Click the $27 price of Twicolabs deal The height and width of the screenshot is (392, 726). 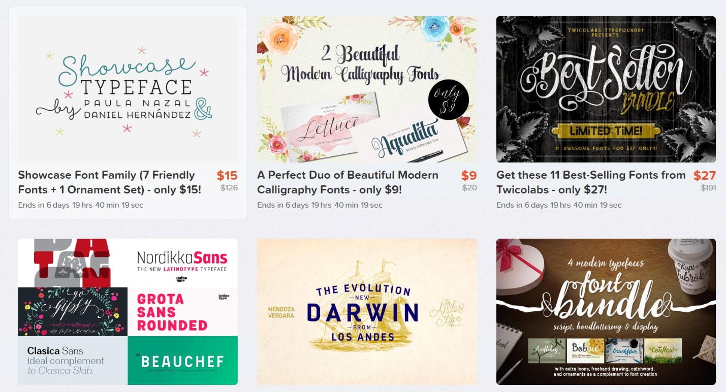pos(705,176)
